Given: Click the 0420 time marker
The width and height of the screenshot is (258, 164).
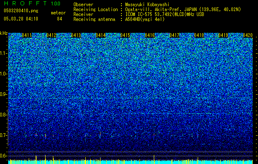Looking at the screenshot, I should 248,35.
